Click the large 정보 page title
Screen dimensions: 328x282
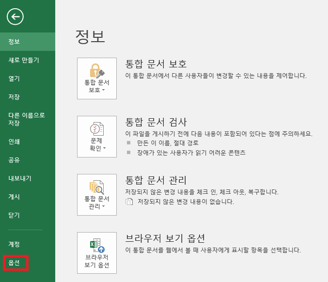pos(90,36)
